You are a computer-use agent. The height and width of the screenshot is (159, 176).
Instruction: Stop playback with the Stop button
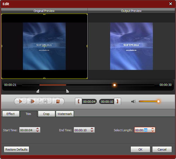(x=58, y=101)
